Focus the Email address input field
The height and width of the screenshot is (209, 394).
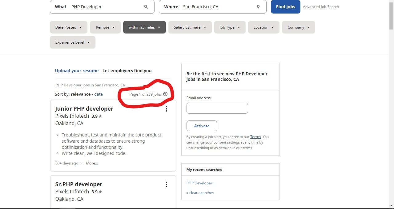coord(217,108)
